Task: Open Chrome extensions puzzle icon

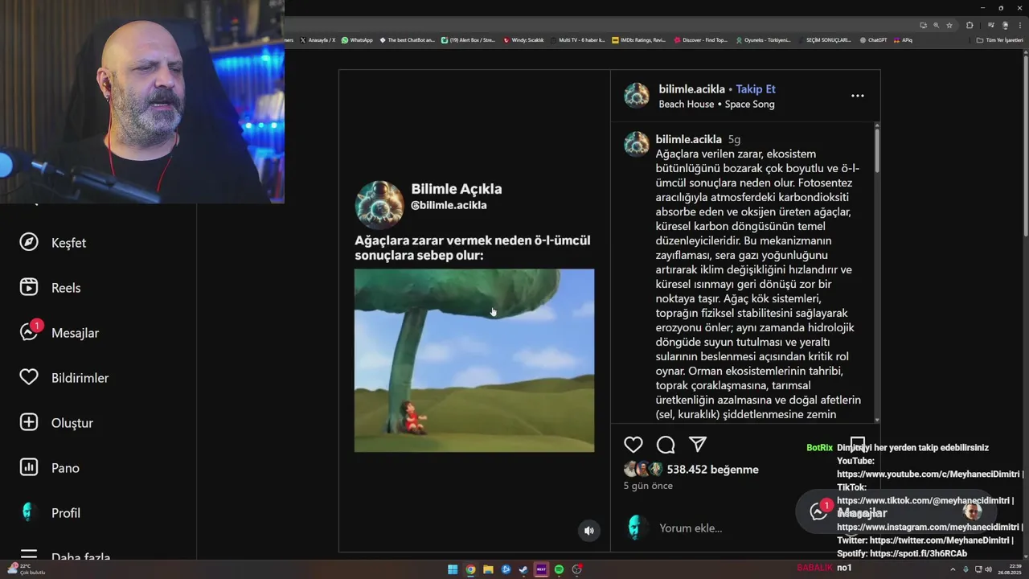Action: pyautogui.click(x=970, y=25)
